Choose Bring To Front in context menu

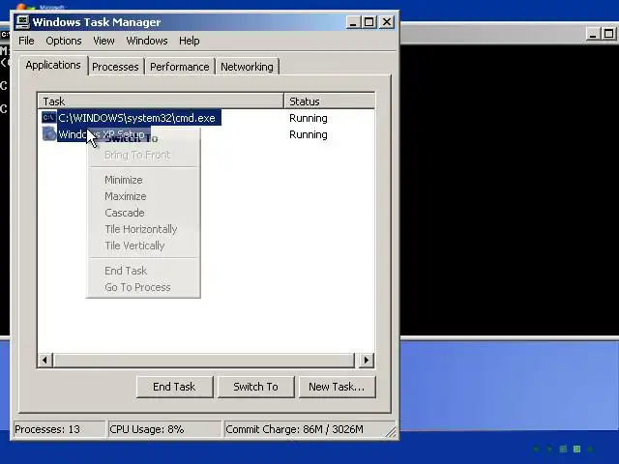[143, 155]
